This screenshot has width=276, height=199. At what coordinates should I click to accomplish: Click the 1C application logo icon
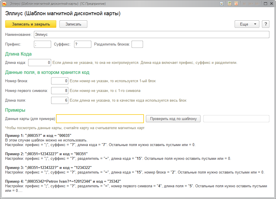4,4
